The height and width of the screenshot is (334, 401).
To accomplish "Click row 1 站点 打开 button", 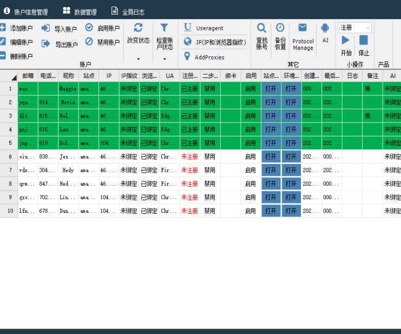I will 271,89.
